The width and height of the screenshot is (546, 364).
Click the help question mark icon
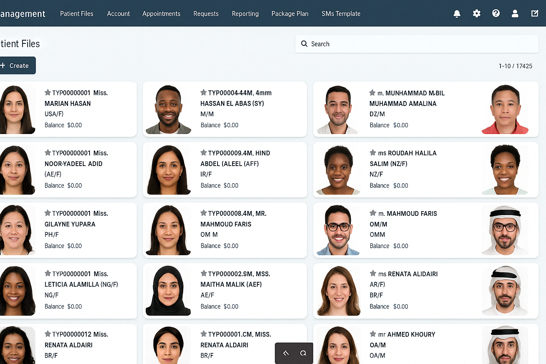point(496,14)
